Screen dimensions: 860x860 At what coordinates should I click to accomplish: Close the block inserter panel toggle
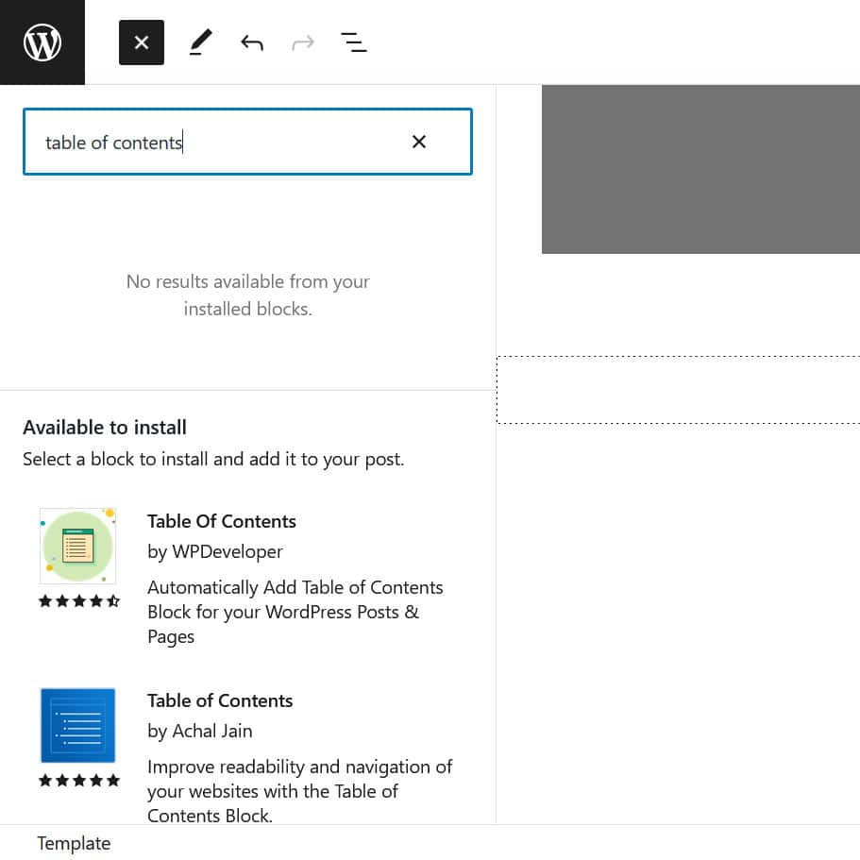coord(142,42)
